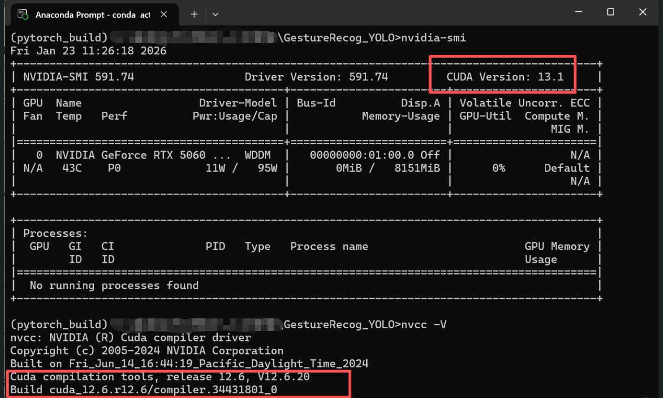Click the Default compute mode value
This screenshot has width=663, height=398.
(567, 168)
